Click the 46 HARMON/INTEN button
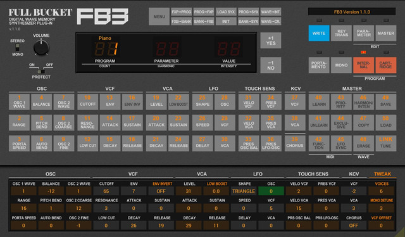Image resolution: width=405 pixels, height=237 pixels. (364, 101)
